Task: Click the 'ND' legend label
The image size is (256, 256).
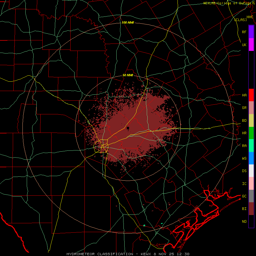Action: pyautogui.click(x=244, y=221)
